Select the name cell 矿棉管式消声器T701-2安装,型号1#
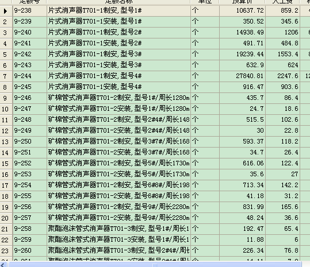The image size is (310, 267). point(118,109)
